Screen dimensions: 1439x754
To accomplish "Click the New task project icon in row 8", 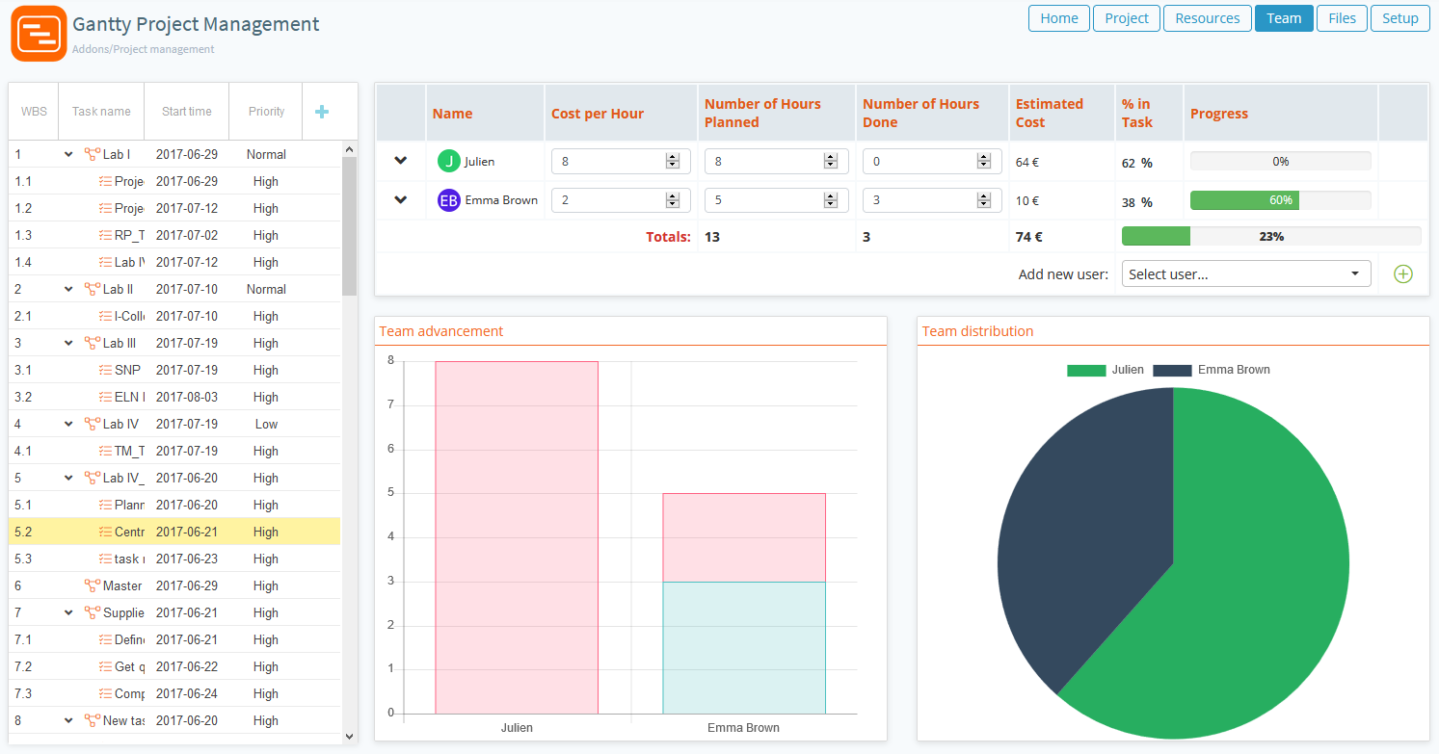I will (x=93, y=720).
